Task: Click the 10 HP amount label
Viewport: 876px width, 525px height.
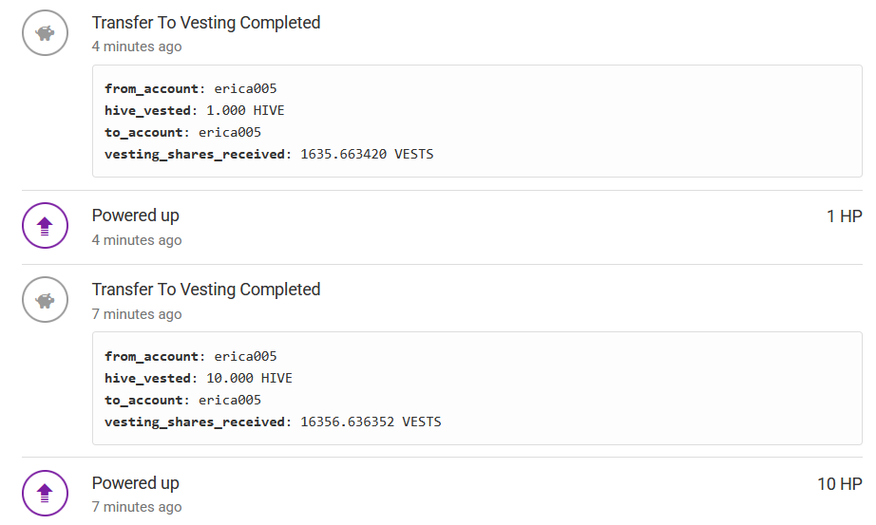Action: [839, 484]
